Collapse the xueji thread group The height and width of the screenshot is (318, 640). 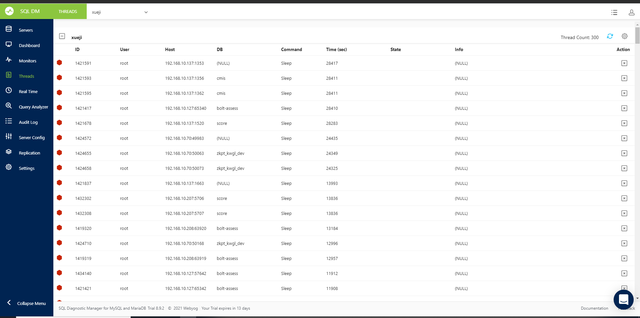coord(62,36)
